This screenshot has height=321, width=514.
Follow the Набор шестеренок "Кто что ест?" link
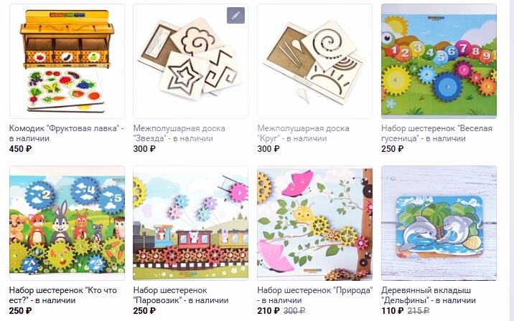(63, 295)
